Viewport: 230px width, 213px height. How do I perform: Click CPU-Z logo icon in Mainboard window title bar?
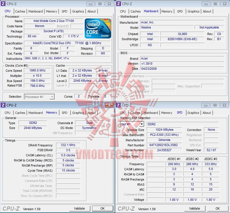pos(119,4)
